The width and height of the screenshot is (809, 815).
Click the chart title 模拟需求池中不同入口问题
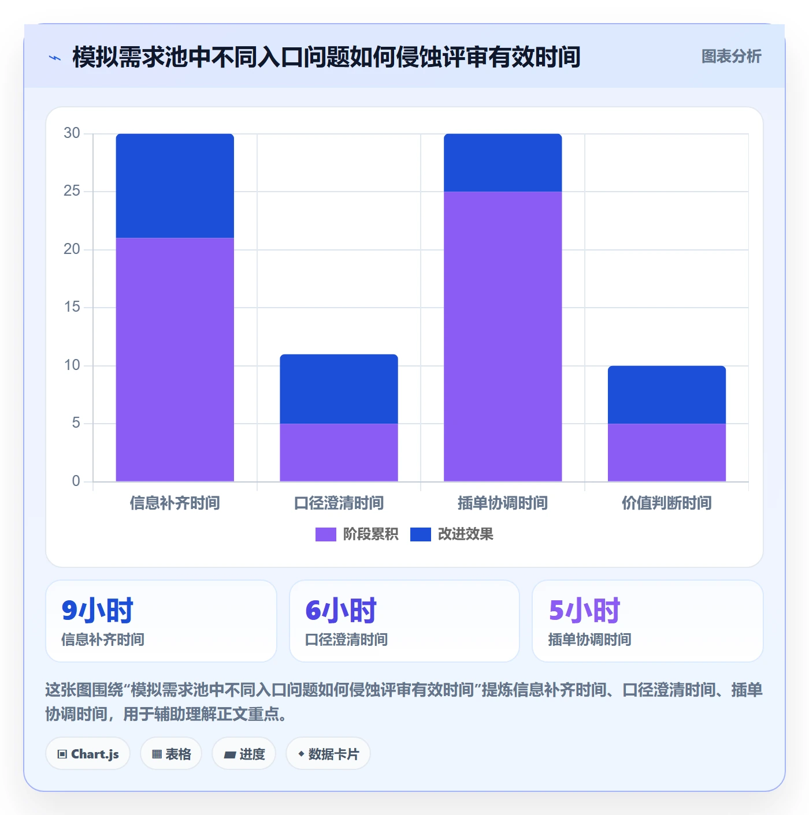[x=326, y=57]
